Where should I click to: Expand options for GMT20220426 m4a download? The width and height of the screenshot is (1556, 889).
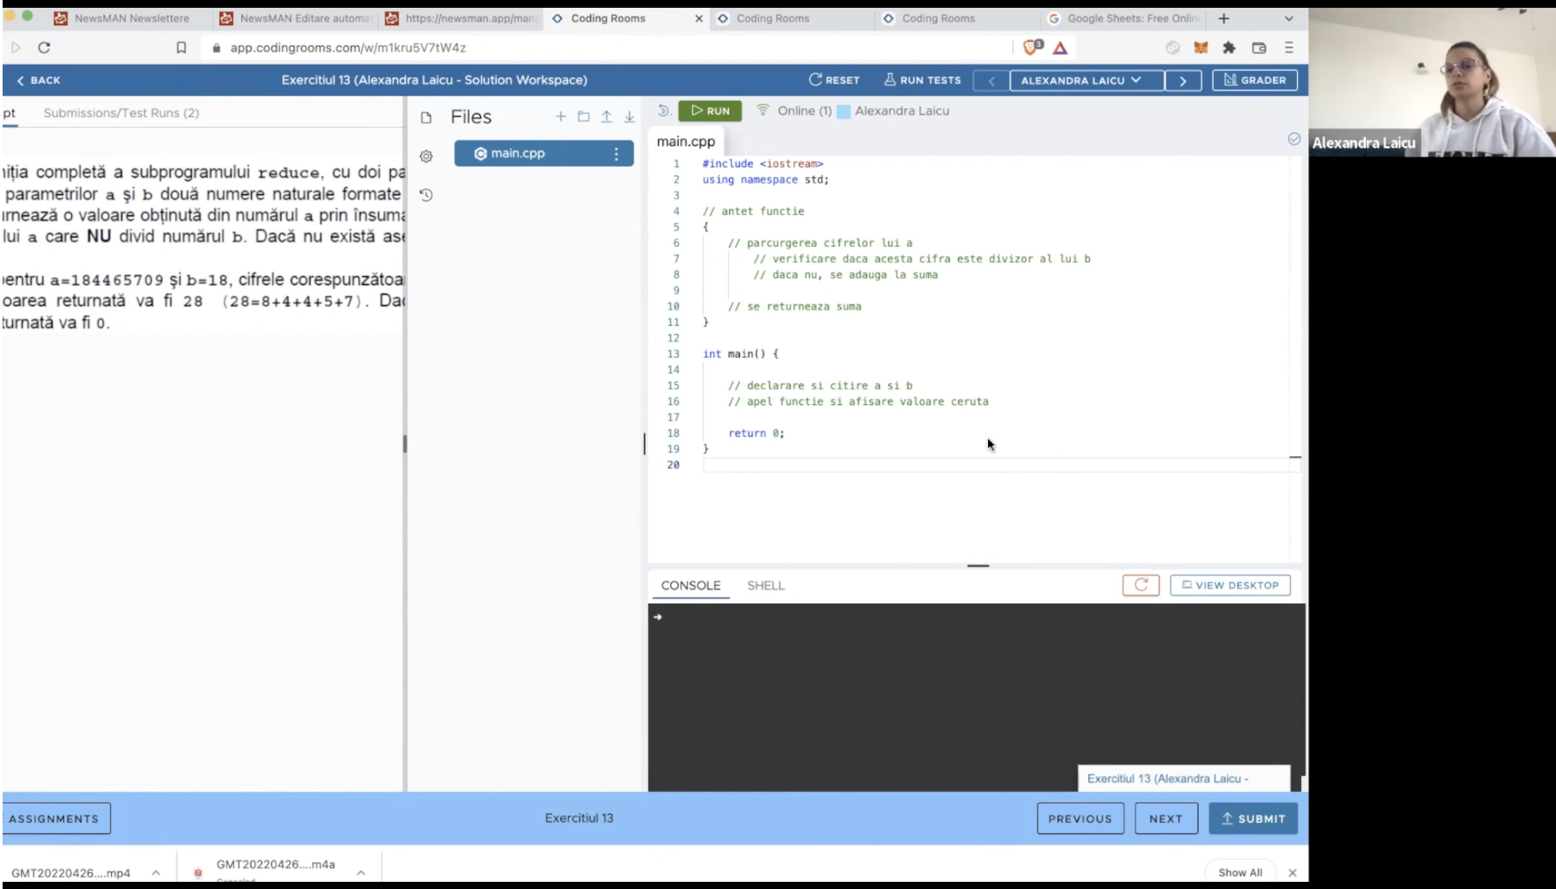[361, 872]
